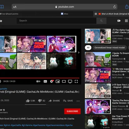Open Silent Princess channel name
Viewport: 129px width, 129px height.
pyautogui.click(x=119, y=106)
